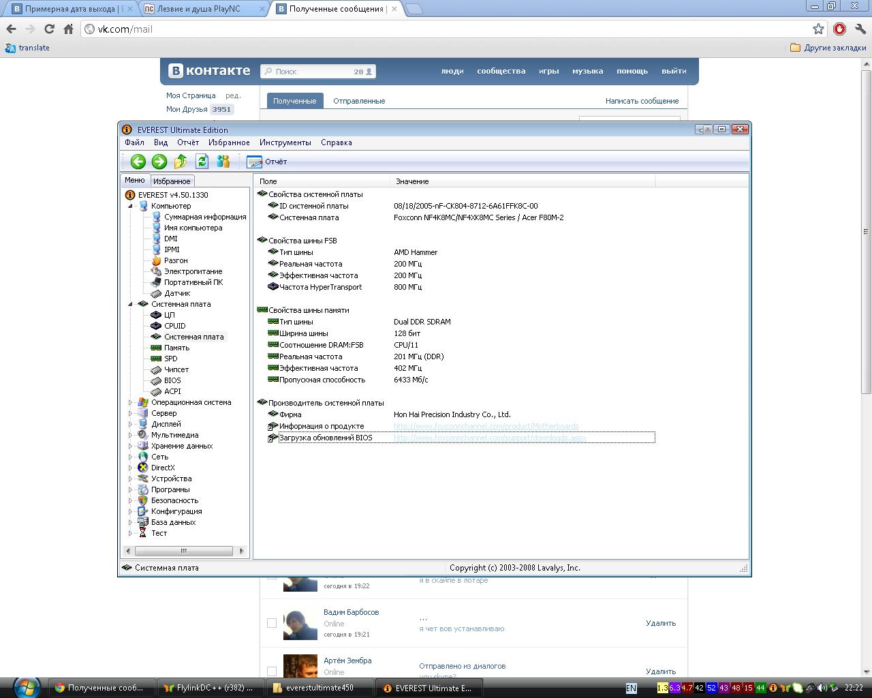The image size is (872, 698).
Task: Click the Значение column header
Action: pos(523,181)
